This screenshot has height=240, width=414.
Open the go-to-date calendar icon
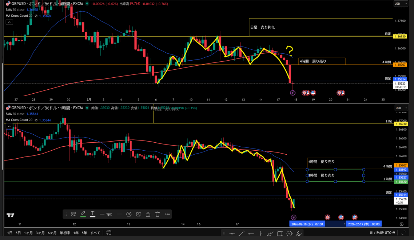coord(109,233)
